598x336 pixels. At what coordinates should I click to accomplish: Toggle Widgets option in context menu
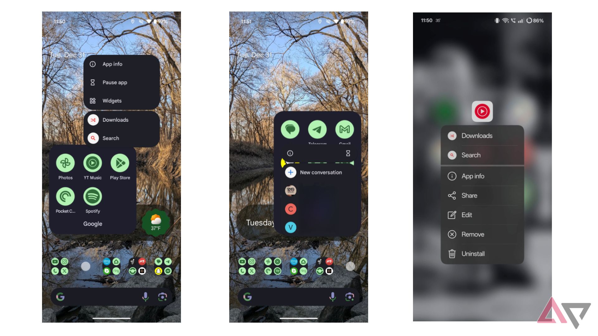tap(112, 100)
